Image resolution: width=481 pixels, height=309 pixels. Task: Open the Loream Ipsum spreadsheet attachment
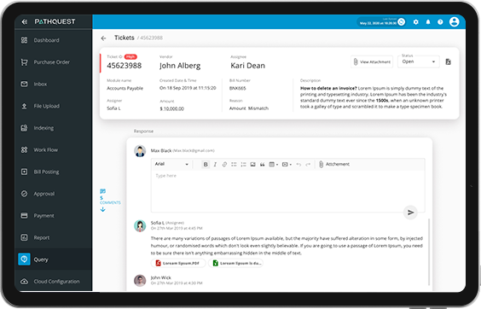coord(235,263)
